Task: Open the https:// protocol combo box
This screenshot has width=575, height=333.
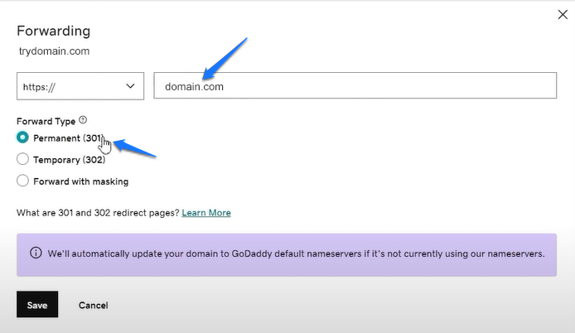Action: pyautogui.click(x=80, y=86)
